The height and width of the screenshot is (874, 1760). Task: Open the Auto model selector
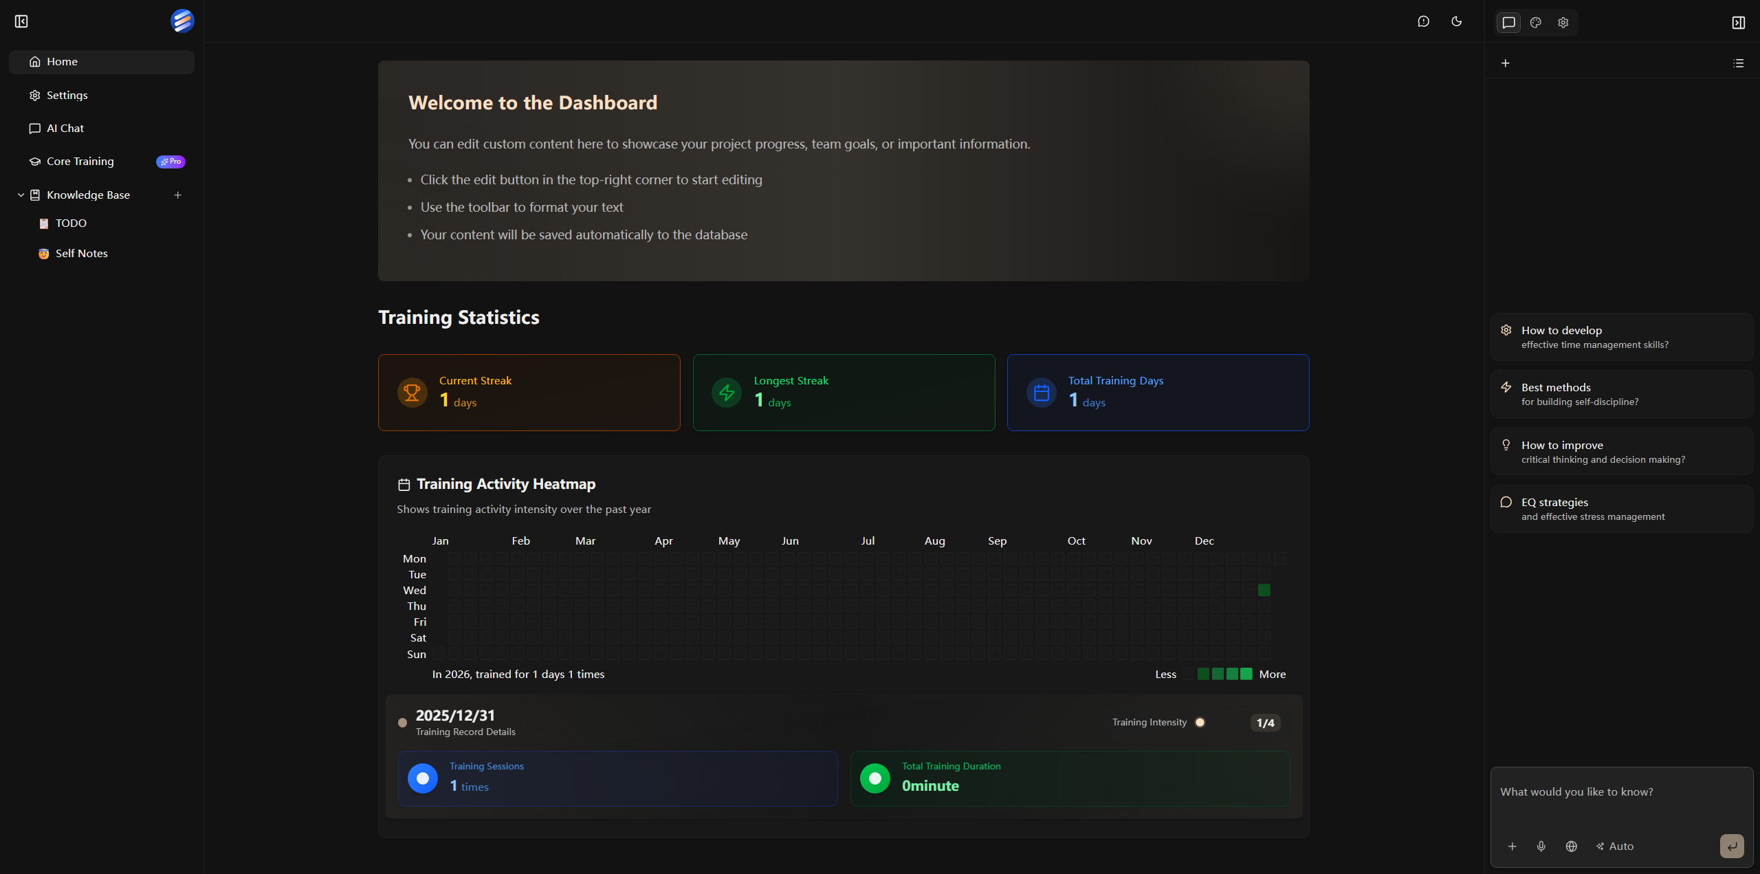1614,846
